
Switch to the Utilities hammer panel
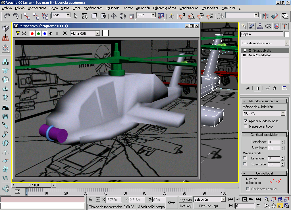click(x=285, y=26)
